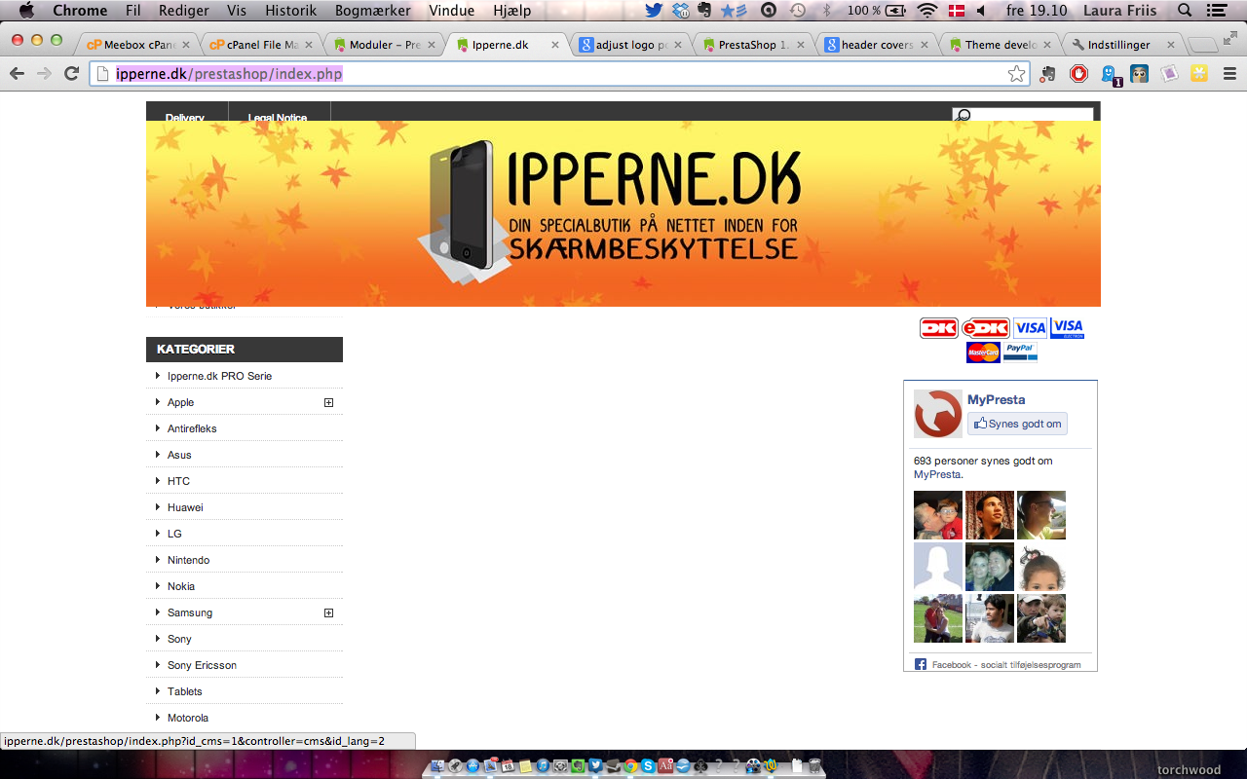The image size is (1247, 779).
Task: Click the PayPal payment logo
Action: click(x=1020, y=352)
